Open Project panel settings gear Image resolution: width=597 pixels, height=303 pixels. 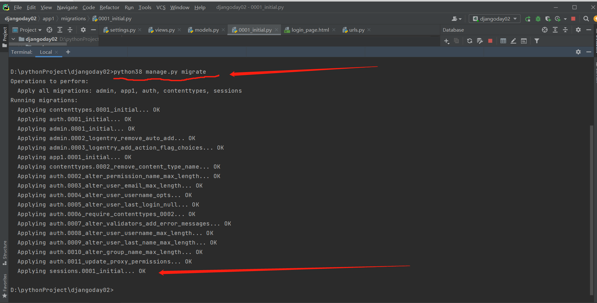(x=83, y=30)
